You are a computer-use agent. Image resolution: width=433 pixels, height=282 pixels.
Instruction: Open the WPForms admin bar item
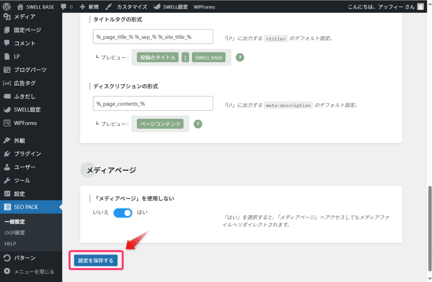click(x=204, y=7)
